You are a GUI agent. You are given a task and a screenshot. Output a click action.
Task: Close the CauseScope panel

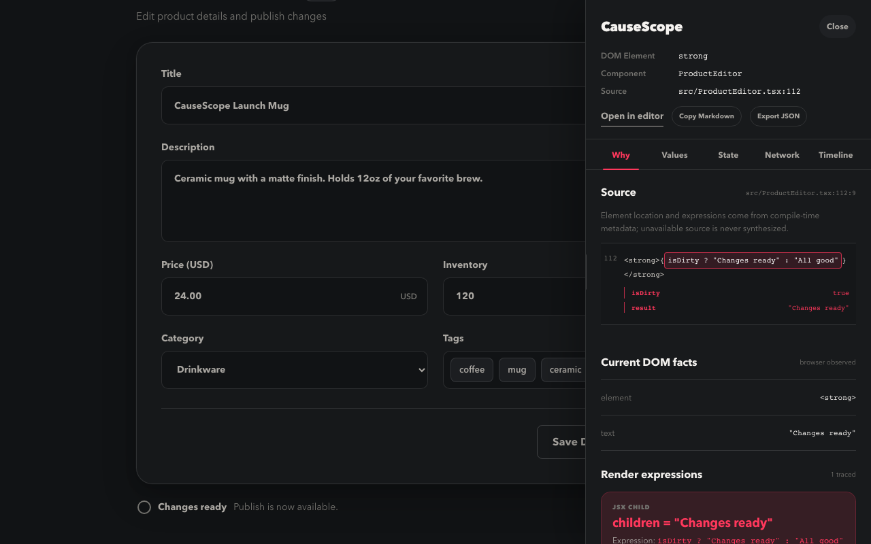click(837, 27)
